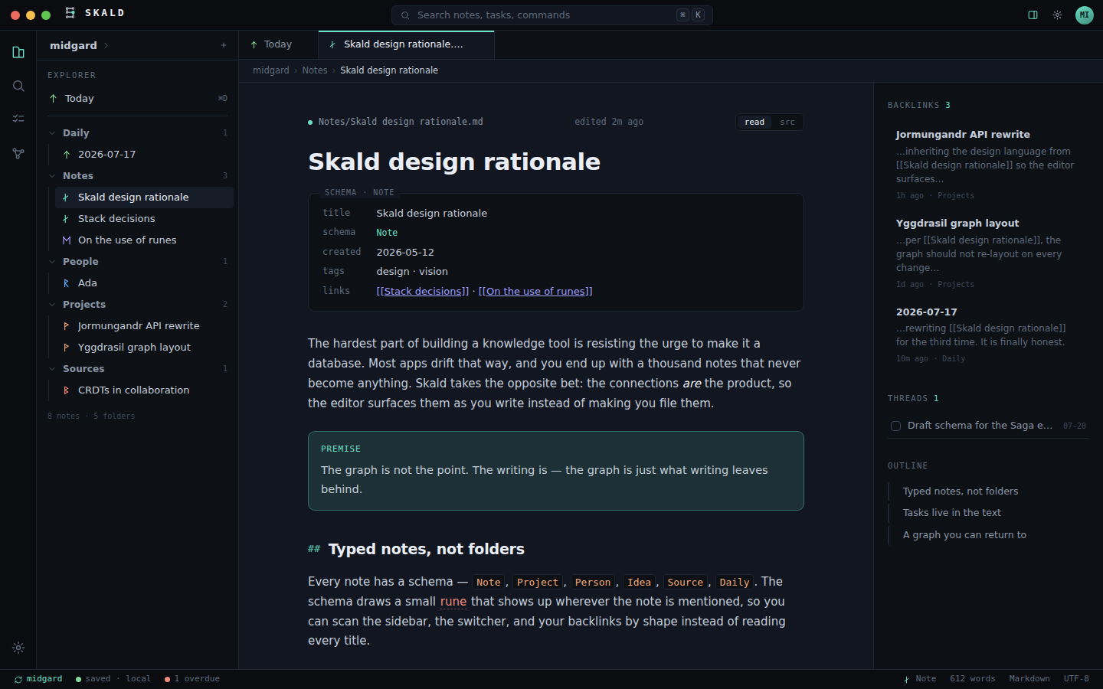Click the underlined rune word in paragraph
1103x689 pixels.
point(453,602)
